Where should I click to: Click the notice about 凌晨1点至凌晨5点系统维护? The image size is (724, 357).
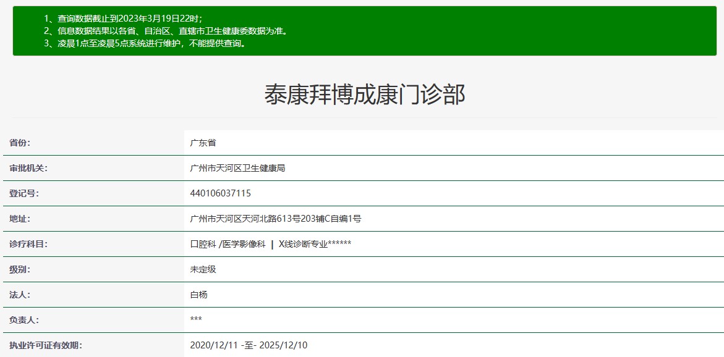145,44
